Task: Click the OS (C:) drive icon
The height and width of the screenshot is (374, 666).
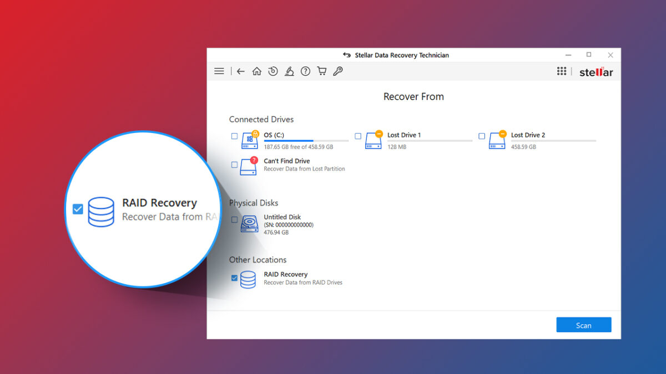Action: 249,140
